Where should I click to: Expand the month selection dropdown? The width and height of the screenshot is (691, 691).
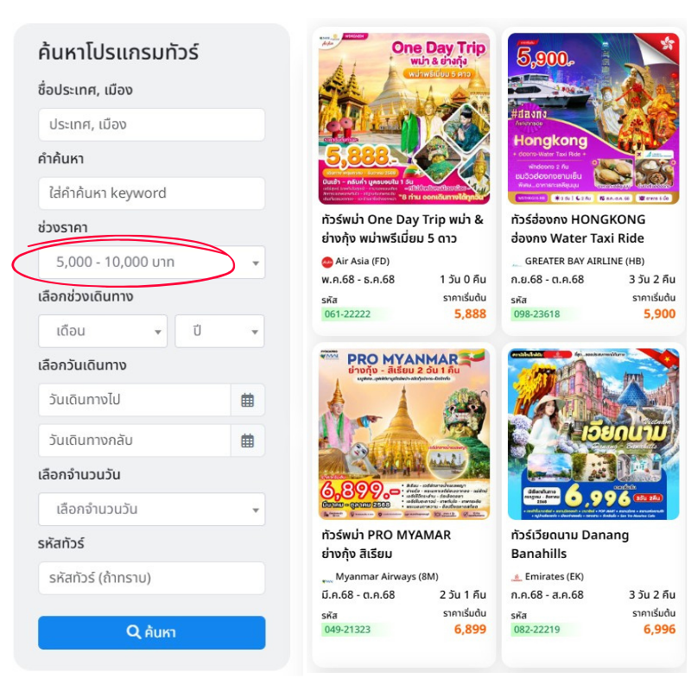coord(103,331)
